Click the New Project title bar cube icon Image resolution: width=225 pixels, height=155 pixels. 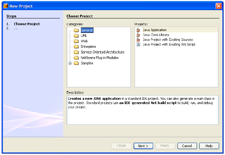(6, 6)
